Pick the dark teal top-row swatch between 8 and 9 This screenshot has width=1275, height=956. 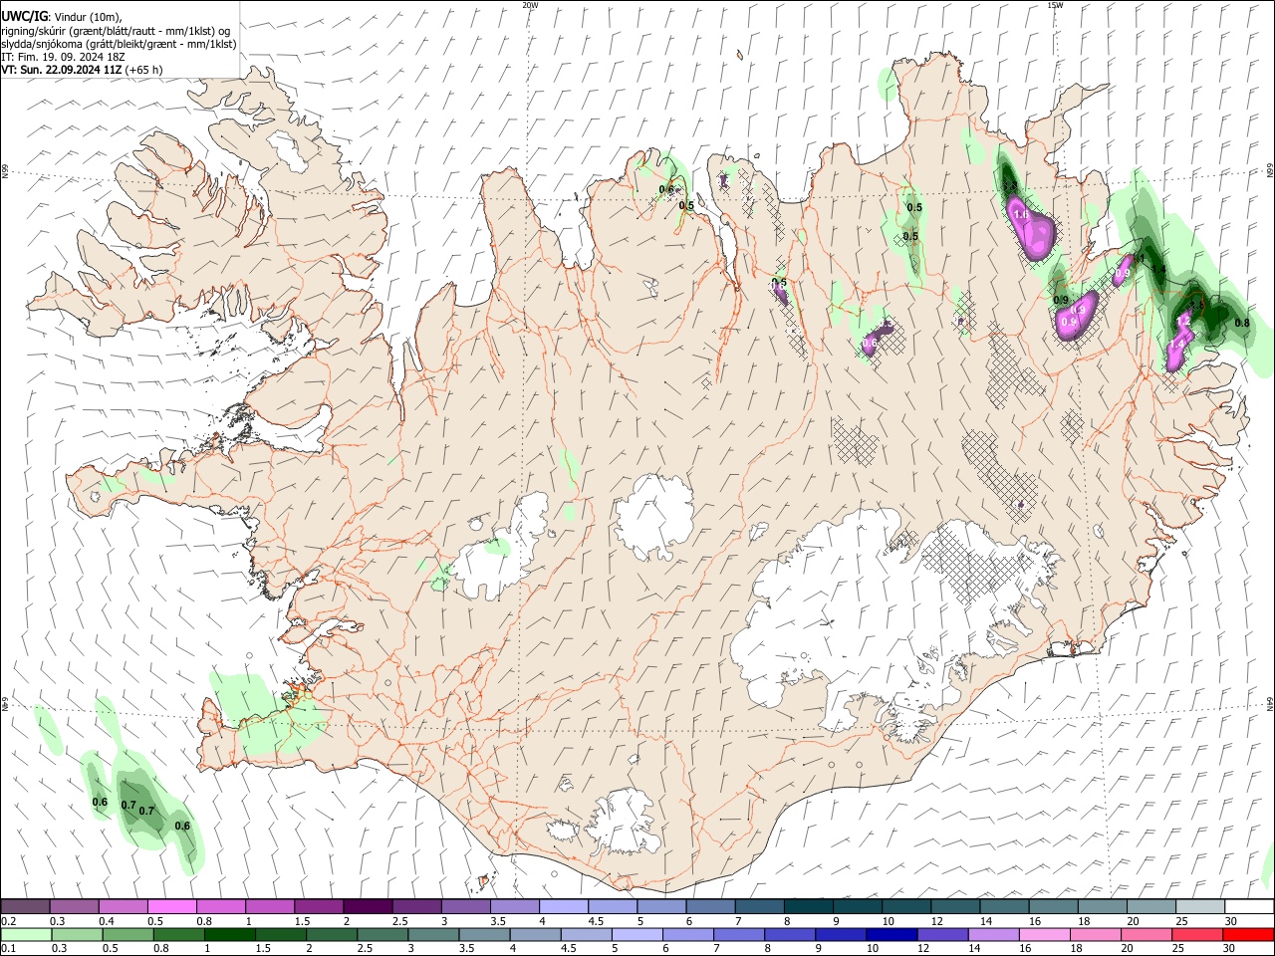809,906
